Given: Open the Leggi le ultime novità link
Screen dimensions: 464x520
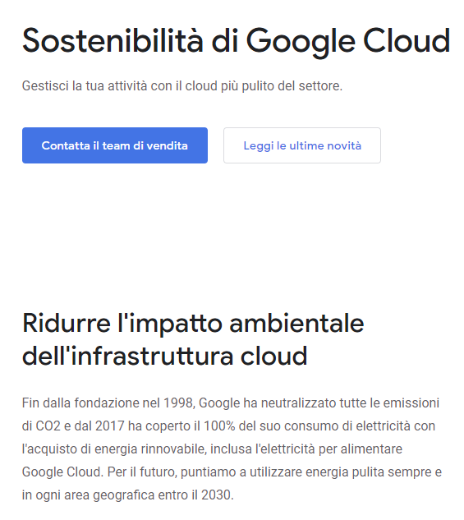Looking at the screenshot, I should pyautogui.click(x=302, y=145).
